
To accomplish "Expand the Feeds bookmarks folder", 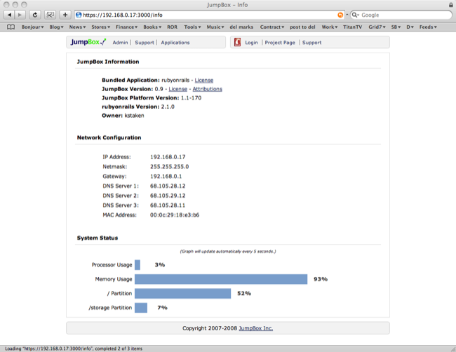I will 428,27.
